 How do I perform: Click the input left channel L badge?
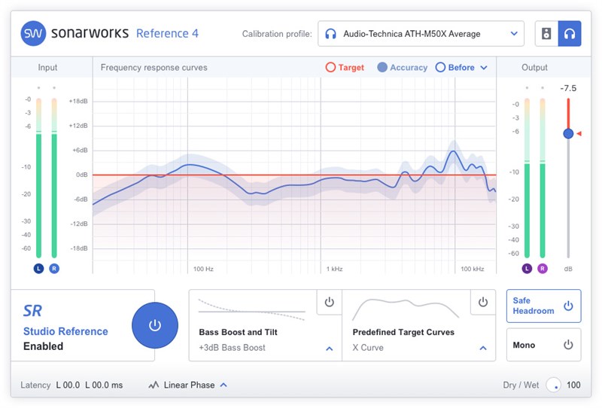point(38,268)
